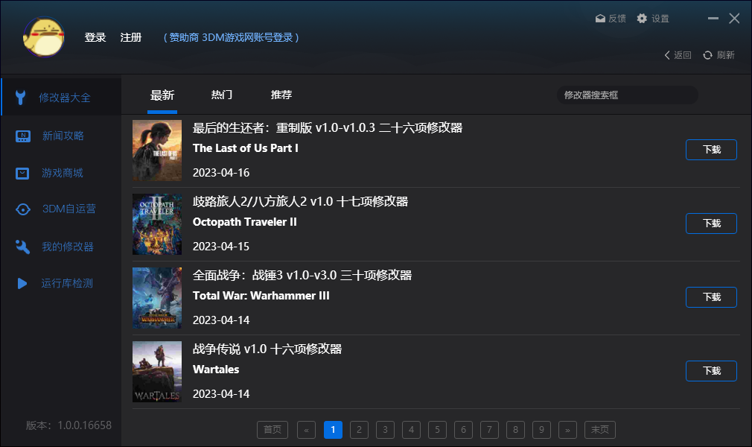Go to page 9
This screenshot has width=752, height=447.
pyautogui.click(x=541, y=430)
